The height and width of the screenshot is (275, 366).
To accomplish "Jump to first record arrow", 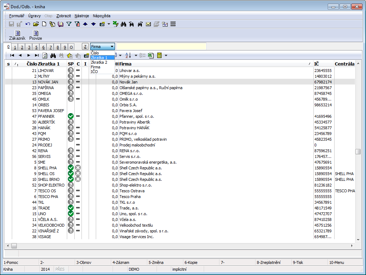I will click(12, 56).
